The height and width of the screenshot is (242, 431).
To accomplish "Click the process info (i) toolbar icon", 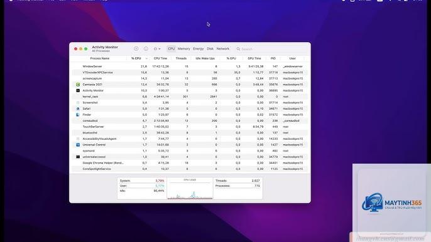I will (x=146, y=49).
